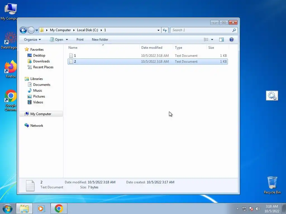286x214 pixels.
Task: Open the Documents library
Action: [x=42, y=85]
